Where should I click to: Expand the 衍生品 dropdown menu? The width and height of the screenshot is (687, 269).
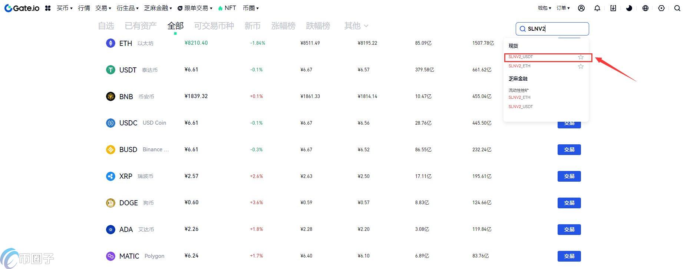point(128,8)
